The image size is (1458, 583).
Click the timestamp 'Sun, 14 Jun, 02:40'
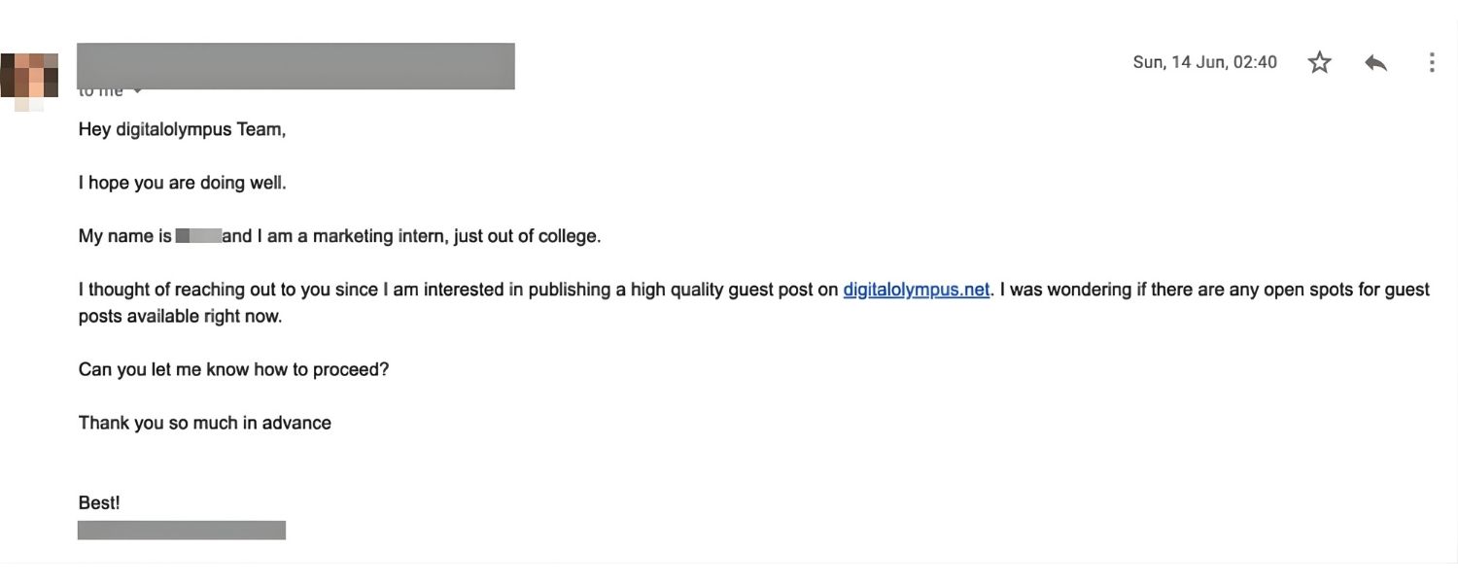pos(1205,61)
